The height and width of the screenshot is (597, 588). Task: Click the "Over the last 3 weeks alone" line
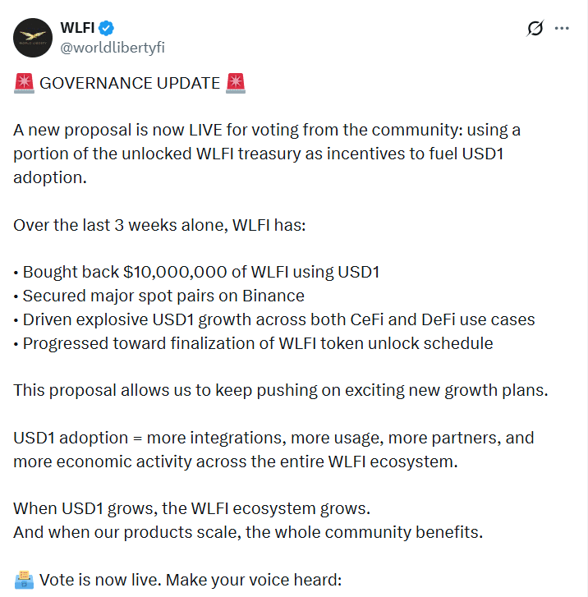coord(159,224)
